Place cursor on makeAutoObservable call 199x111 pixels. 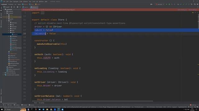pyautogui.click(x=48, y=44)
